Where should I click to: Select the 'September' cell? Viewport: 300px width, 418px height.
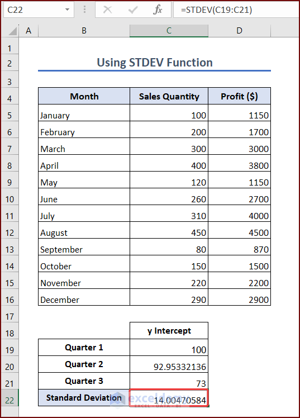pos(84,247)
